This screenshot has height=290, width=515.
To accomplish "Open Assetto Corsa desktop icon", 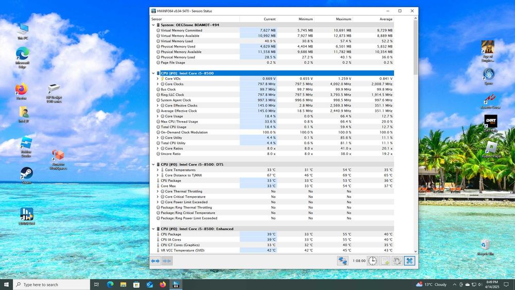I will [x=490, y=101].
